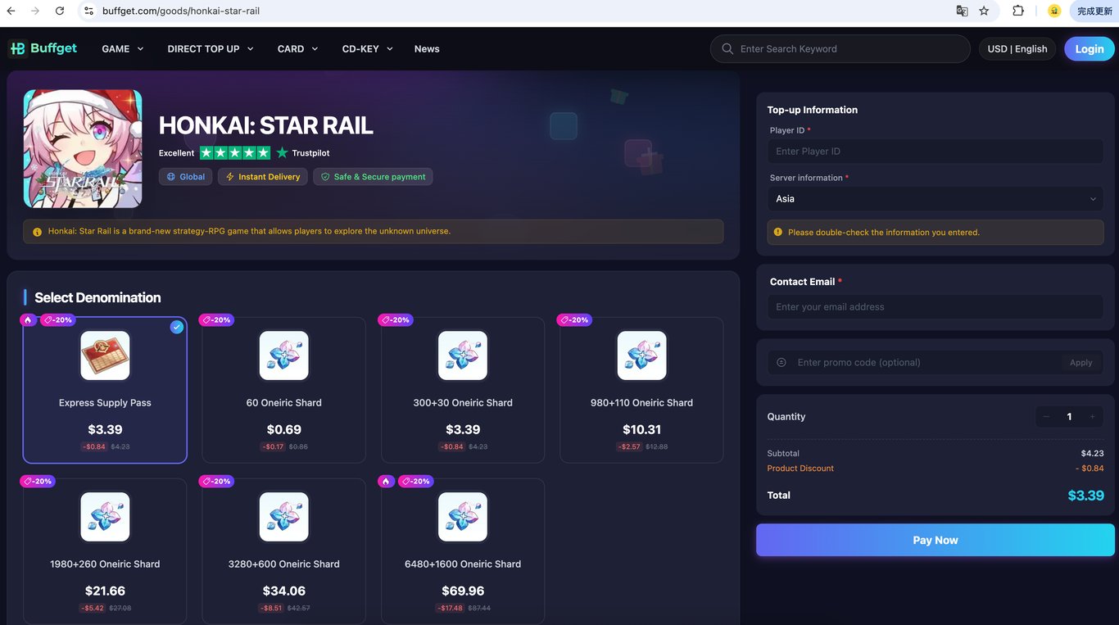
Task: Increase quantity with the plus button
Action: point(1092,417)
